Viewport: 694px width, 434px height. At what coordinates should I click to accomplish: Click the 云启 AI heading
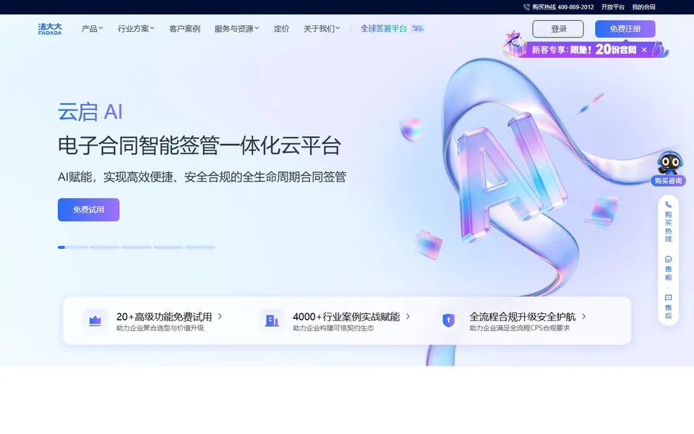90,111
